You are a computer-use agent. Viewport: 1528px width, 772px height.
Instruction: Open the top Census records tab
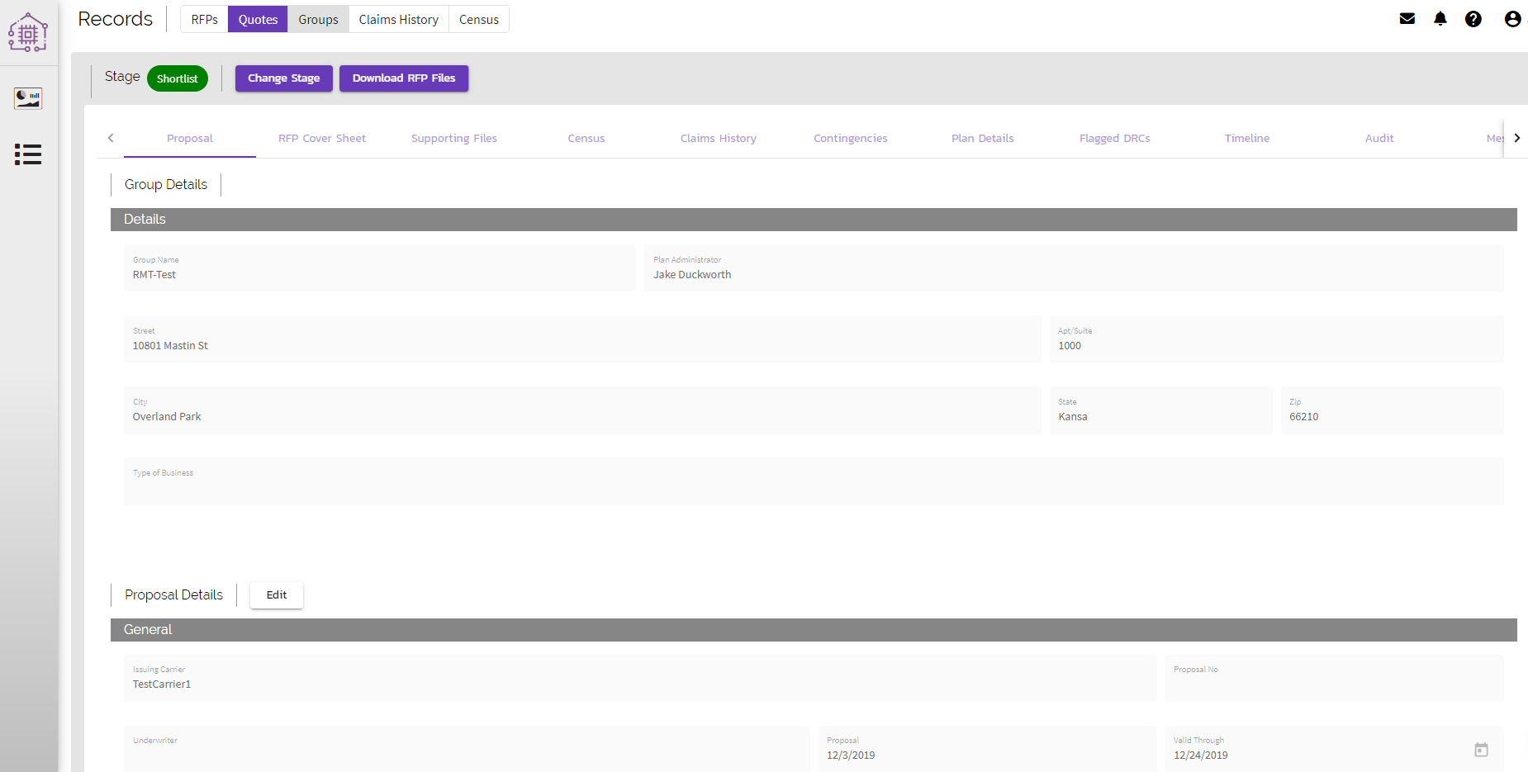[x=479, y=19]
